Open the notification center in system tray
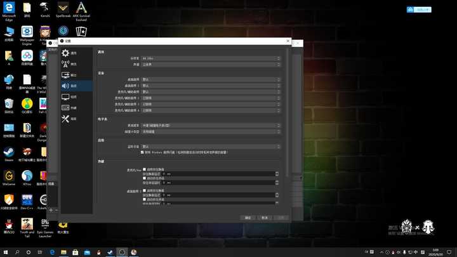Image resolution: width=457 pixels, height=257 pixels. pos(449,252)
